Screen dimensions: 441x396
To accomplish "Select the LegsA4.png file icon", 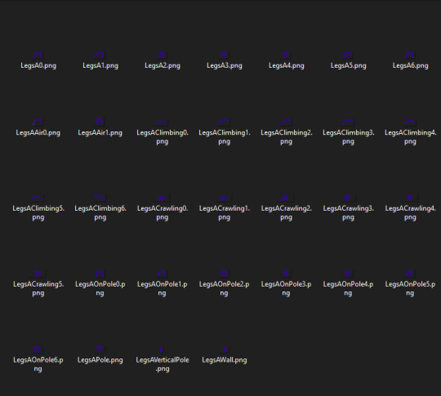I will [286, 55].
